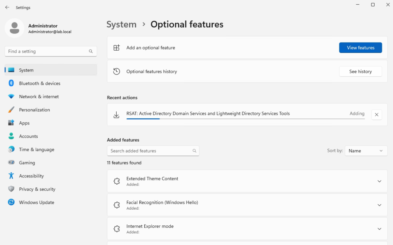
Task: Click the search magnifier in Find a setting
Action: 91,51
